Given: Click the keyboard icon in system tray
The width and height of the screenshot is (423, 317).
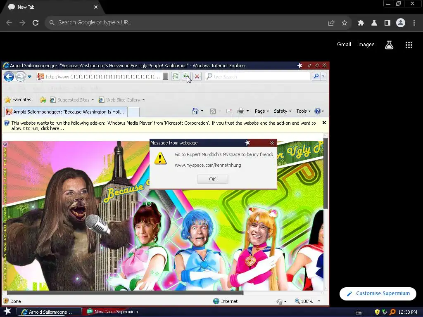Looking at the screenshot, I should pos(359,312).
